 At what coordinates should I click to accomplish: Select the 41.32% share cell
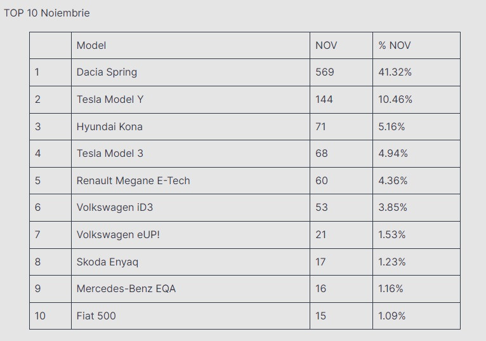pos(395,72)
